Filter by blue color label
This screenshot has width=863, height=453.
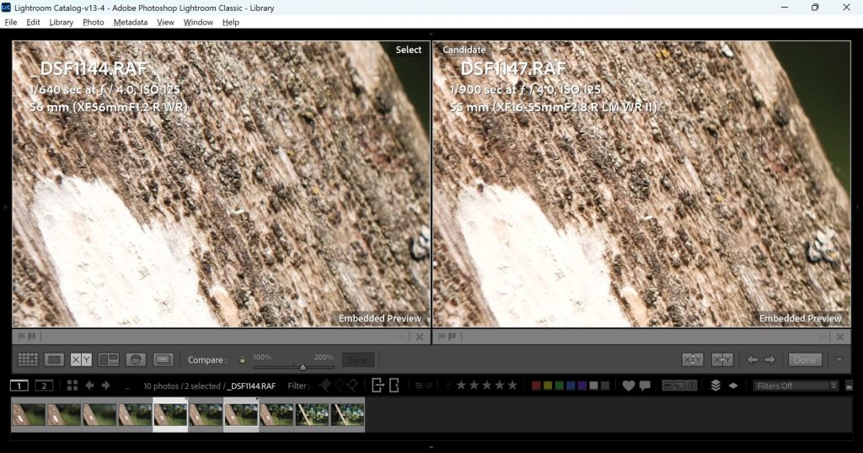tap(571, 386)
